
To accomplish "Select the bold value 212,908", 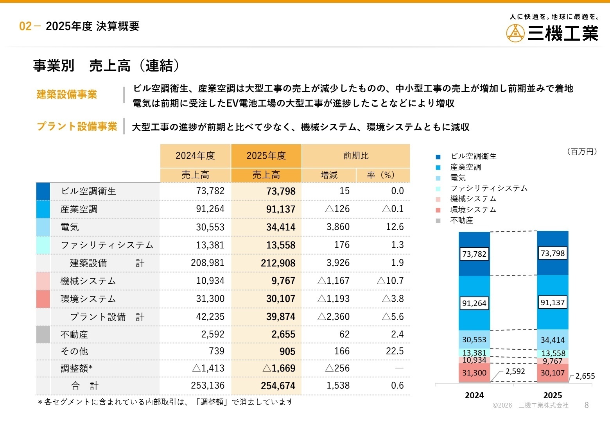I will (278, 263).
